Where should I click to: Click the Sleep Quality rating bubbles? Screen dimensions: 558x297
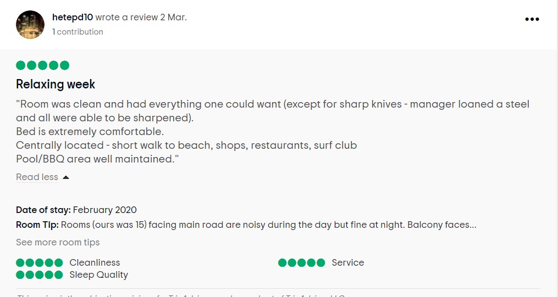click(40, 274)
